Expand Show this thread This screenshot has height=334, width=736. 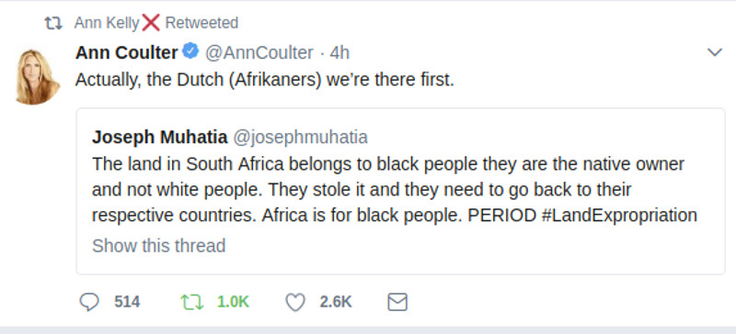(158, 246)
